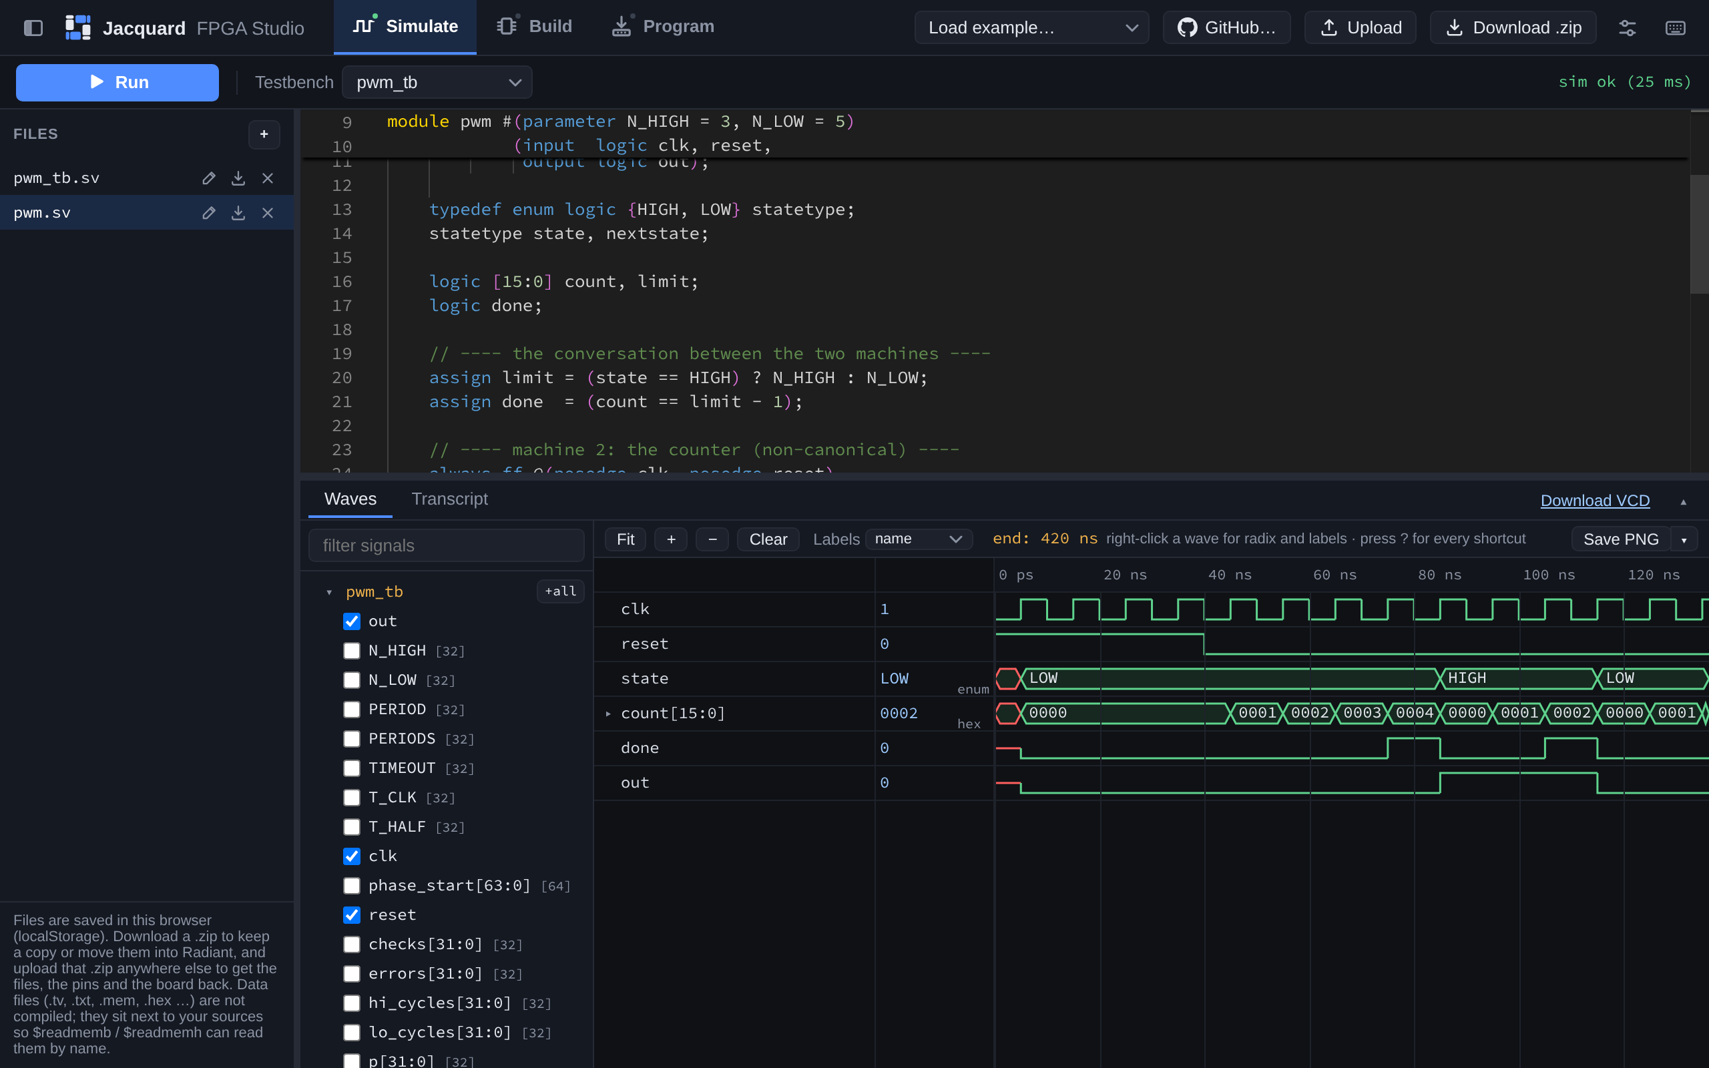Click the Jacquard logo icon
Image resolution: width=1709 pixels, height=1068 pixels.
77,27
